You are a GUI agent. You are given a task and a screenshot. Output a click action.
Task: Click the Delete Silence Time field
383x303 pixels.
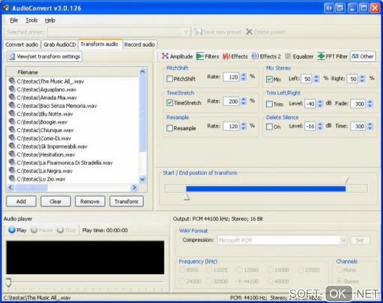[358, 126]
